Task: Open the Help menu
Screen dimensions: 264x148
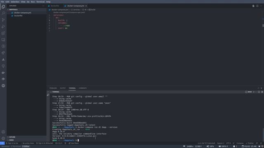Action: click(48, 2)
